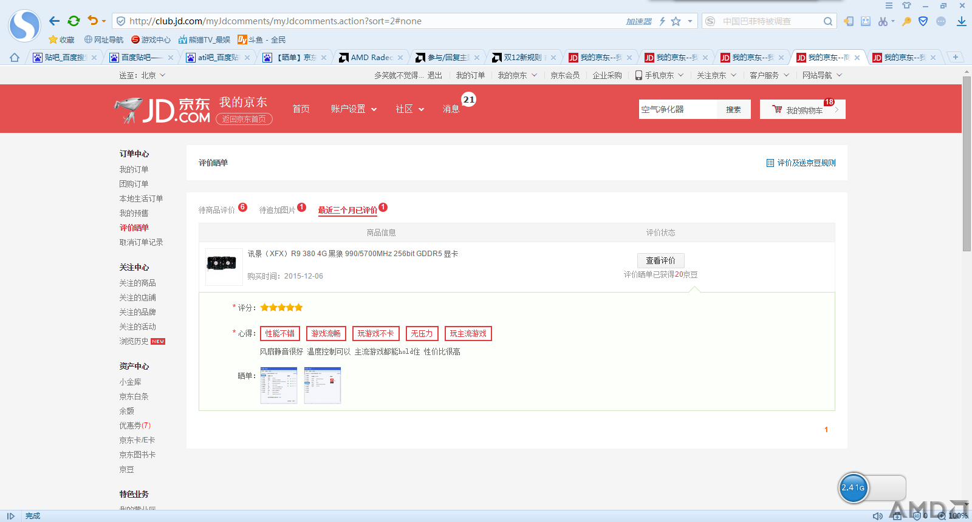Open 我的购物车 shopping cart
972x522 pixels.
(803, 109)
